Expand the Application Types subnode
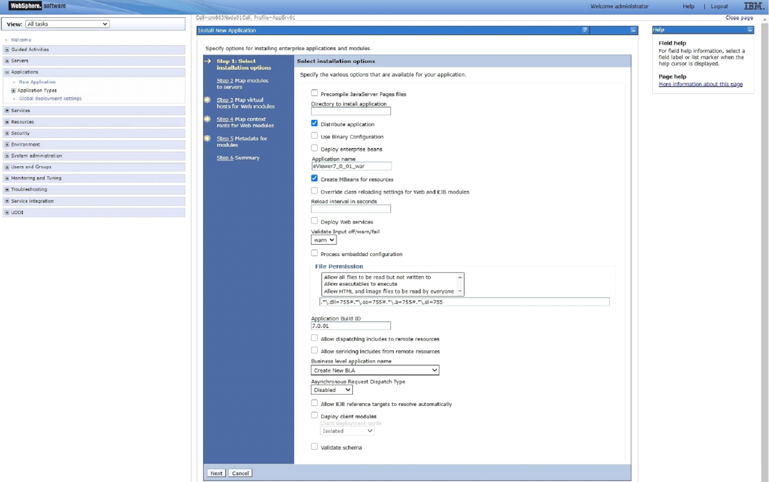The height and width of the screenshot is (482, 769). point(13,91)
